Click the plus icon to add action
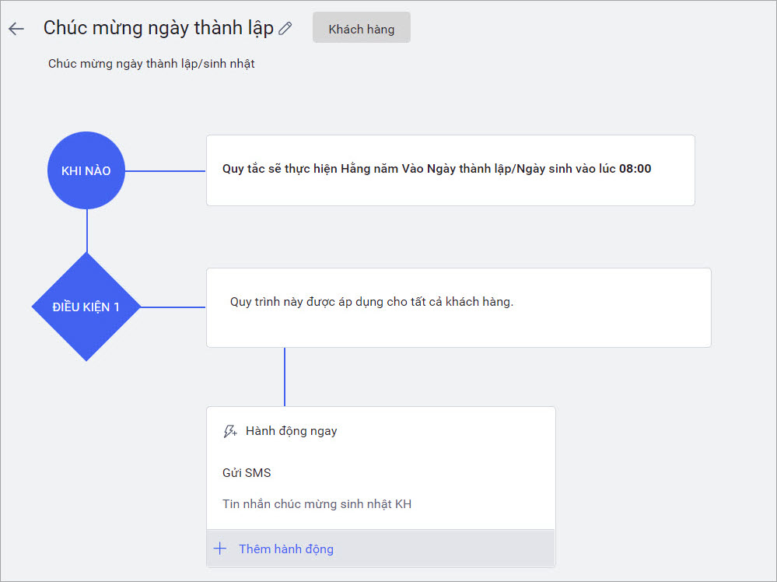 (x=220, y=549)
